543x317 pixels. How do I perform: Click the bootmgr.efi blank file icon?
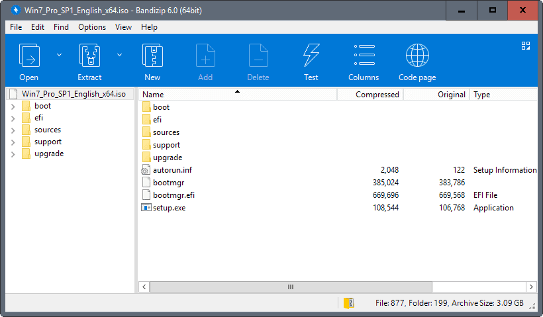tap(146, 195)
